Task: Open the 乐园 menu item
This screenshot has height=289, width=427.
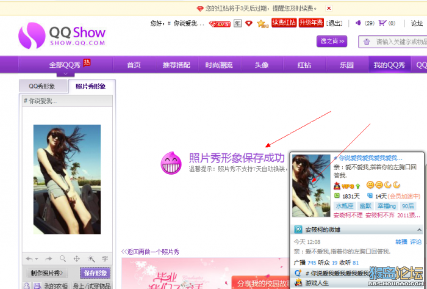Action: point(346,65)
